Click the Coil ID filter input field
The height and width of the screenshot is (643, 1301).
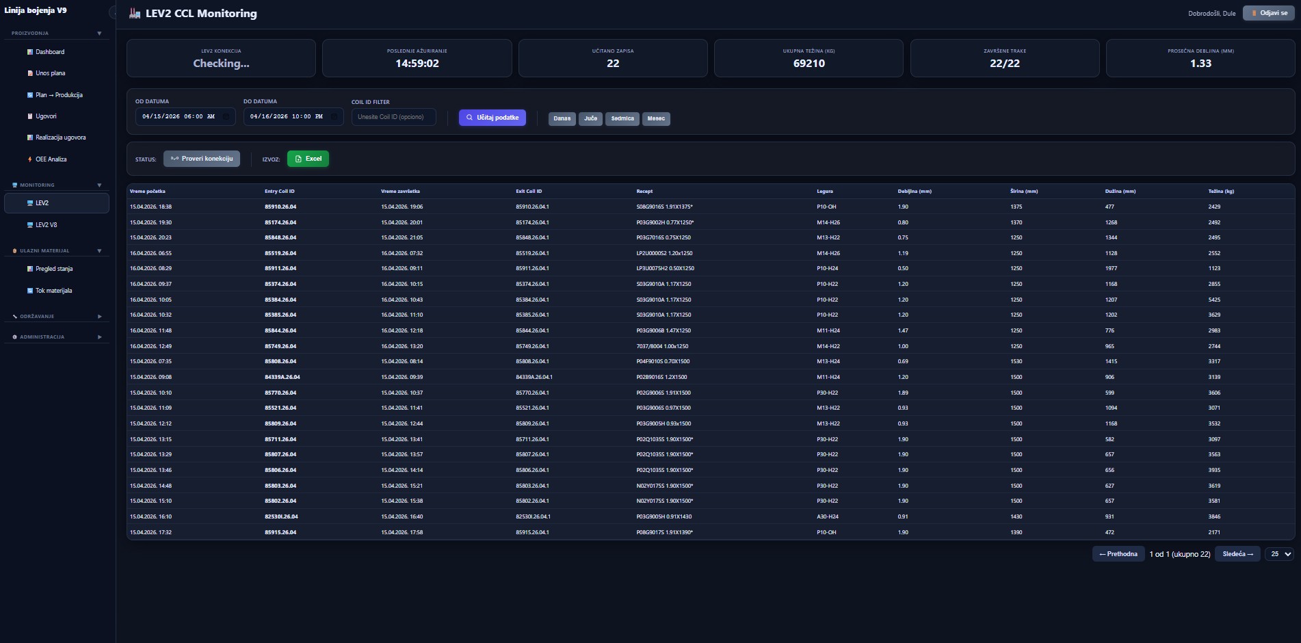pyautogui.click(x=394, y=117)
